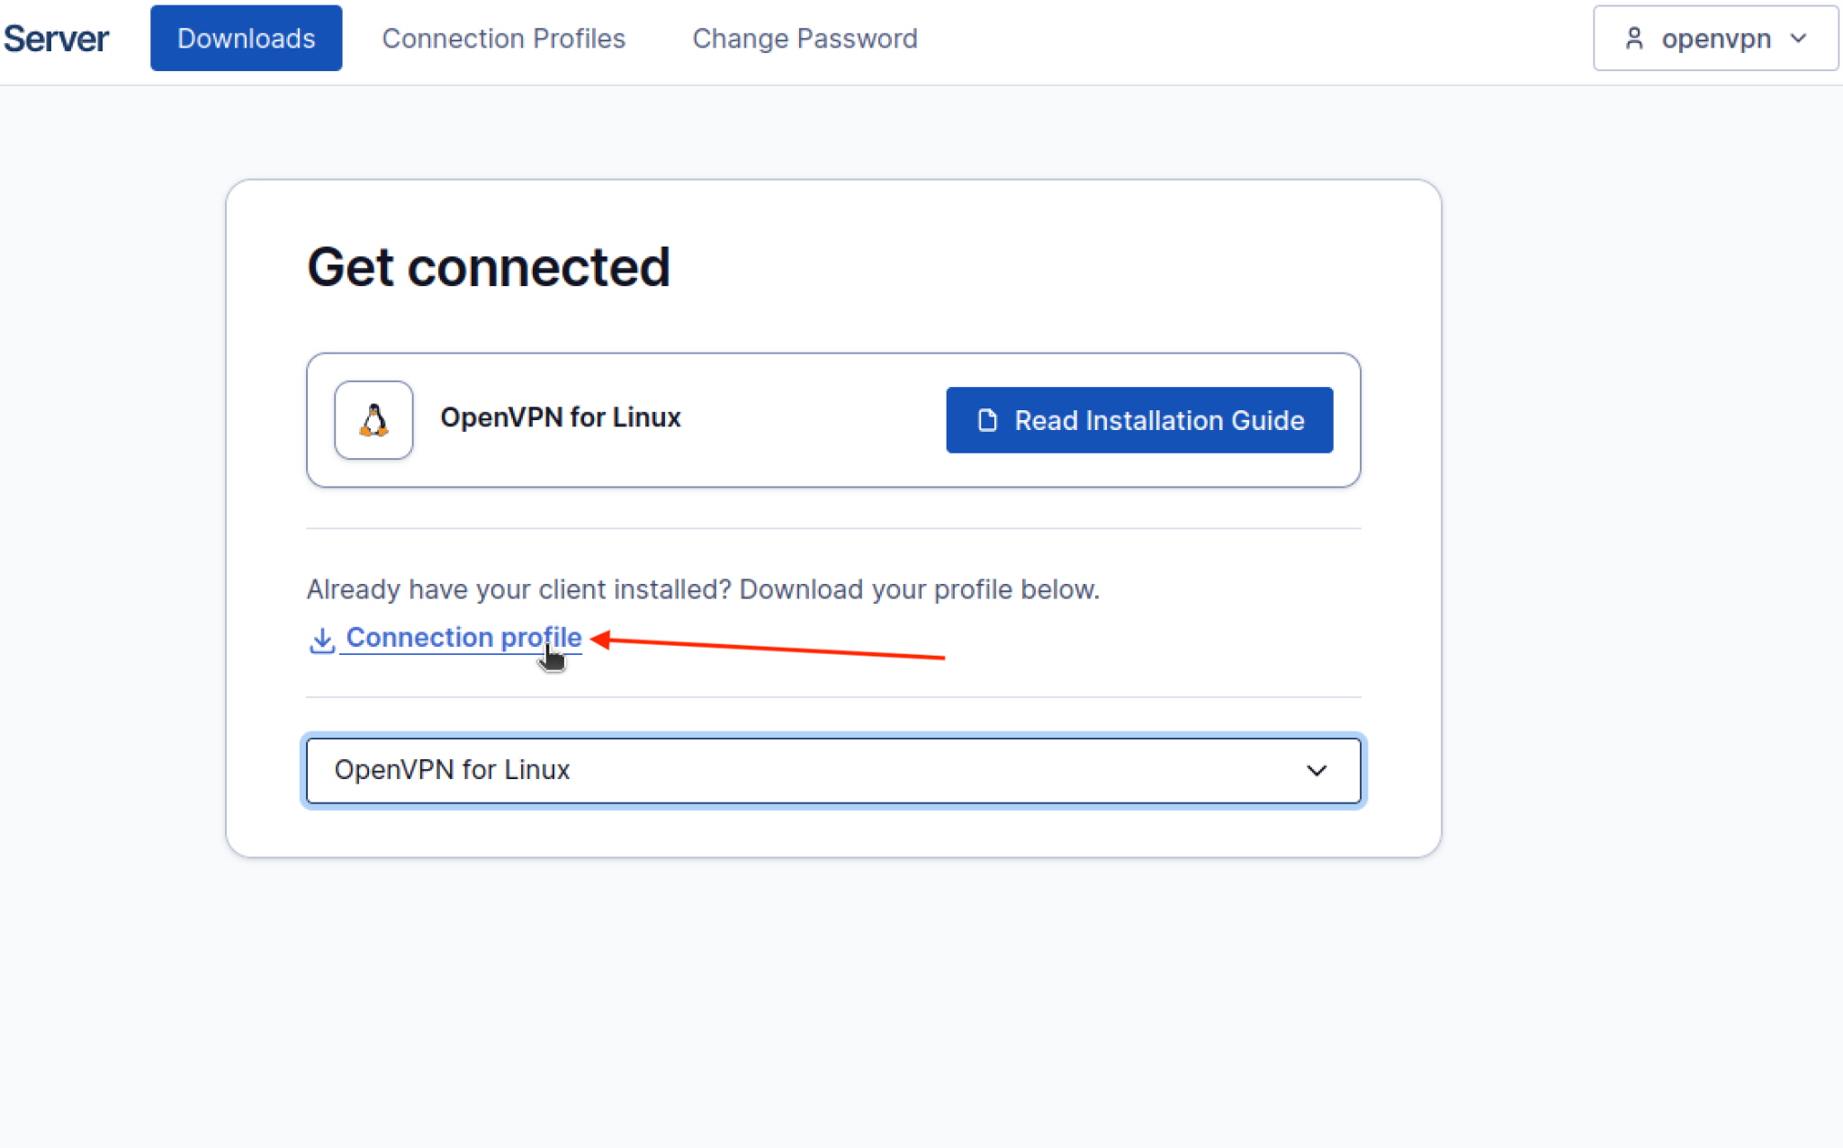Click the bold OpenVPN for Linux title
1843x1148 pixels.
[560, 417]
